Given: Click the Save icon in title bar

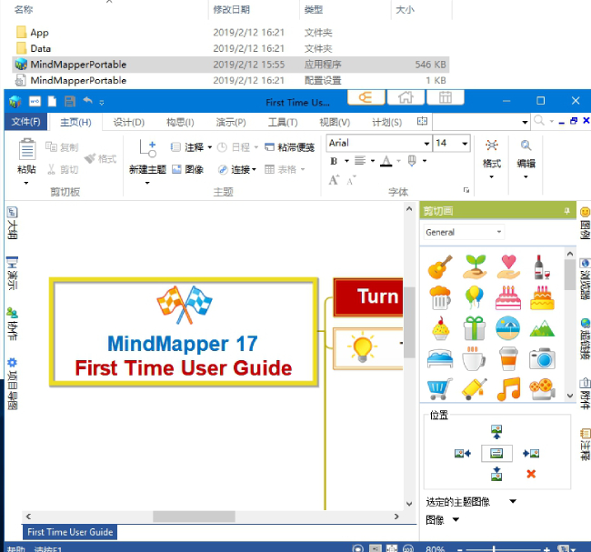Looking at the screenshot, I should click(x=70, y=101).
